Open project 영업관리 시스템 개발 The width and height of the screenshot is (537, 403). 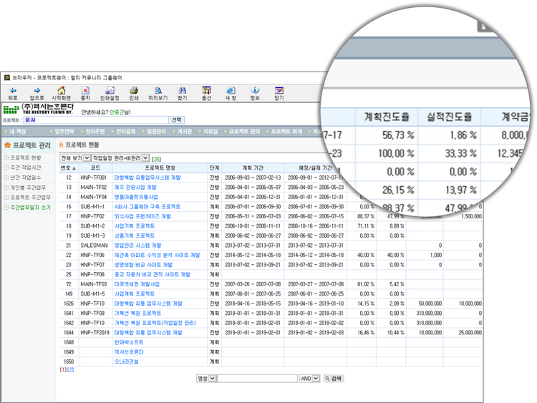[137, 246]
